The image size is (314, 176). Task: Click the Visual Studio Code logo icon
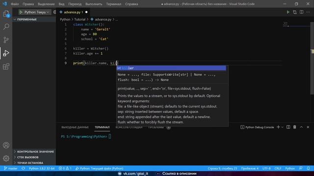point(4,4)
